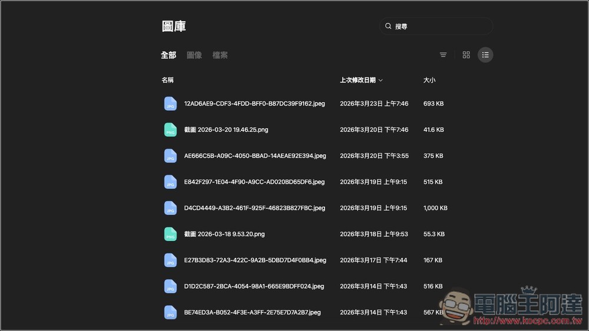The height and width of the screenshot is (331, 589).
Task: Click the 515 KB size value
Action: (433, 182)
